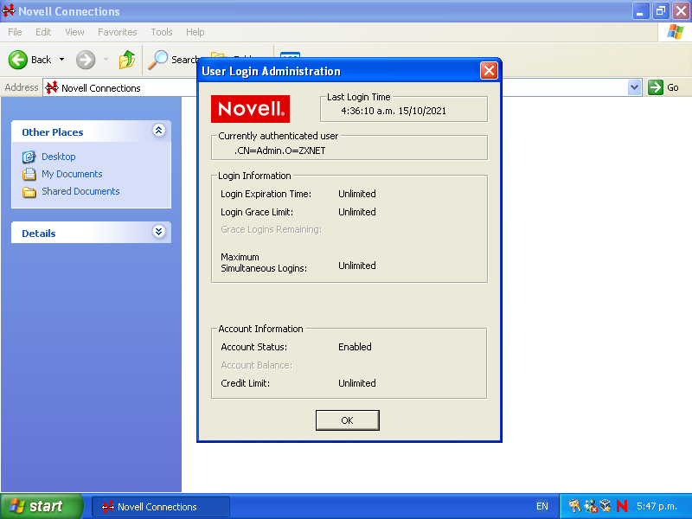Open the Favorites menu
The width and height of the screenshot is (692, 519).
pyautogui.click(x=118, y=32)
